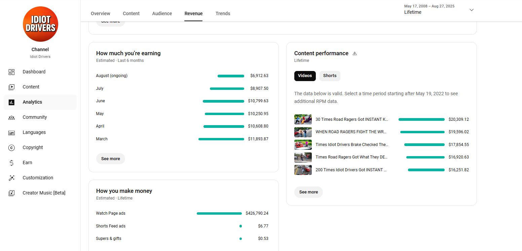Click the Earn dollar sign icon
The height and width of the screenshot is (251, 522).
[x=11, y=163]
